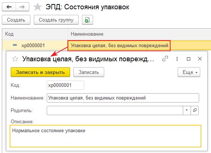Viewport: 211px width, 153px height.
Task: Click the Записать button
Action: point(89,72)
